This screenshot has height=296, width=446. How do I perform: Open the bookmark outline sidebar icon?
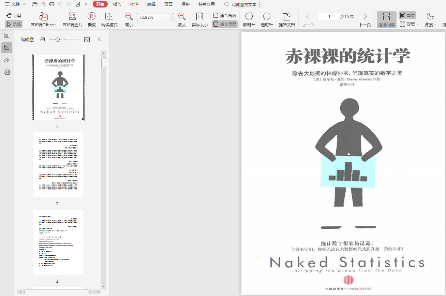[x=7, y=35]
